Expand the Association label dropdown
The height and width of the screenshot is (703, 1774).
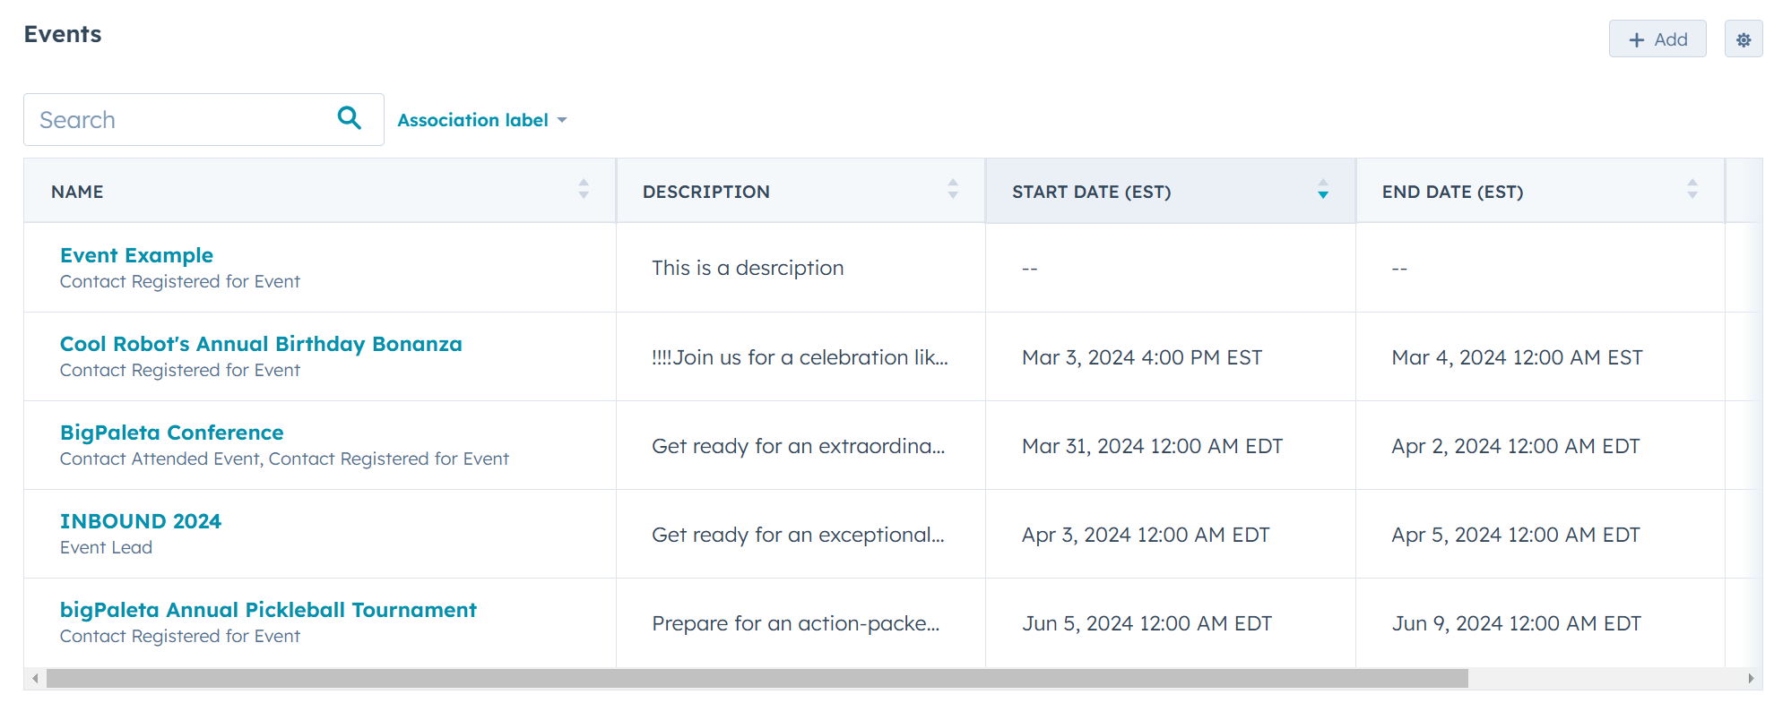click(482, 120)
